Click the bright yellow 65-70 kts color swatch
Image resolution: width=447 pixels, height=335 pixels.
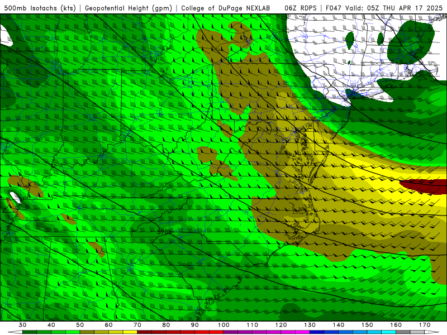click(x=130, y=332)
